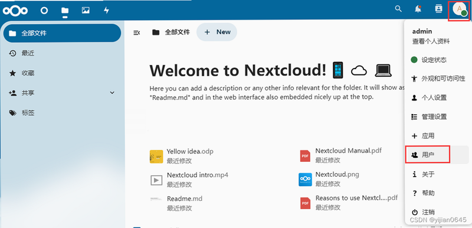Open the Photos app icon
This screenshot has height=228, width=472.
pos(86,10)
